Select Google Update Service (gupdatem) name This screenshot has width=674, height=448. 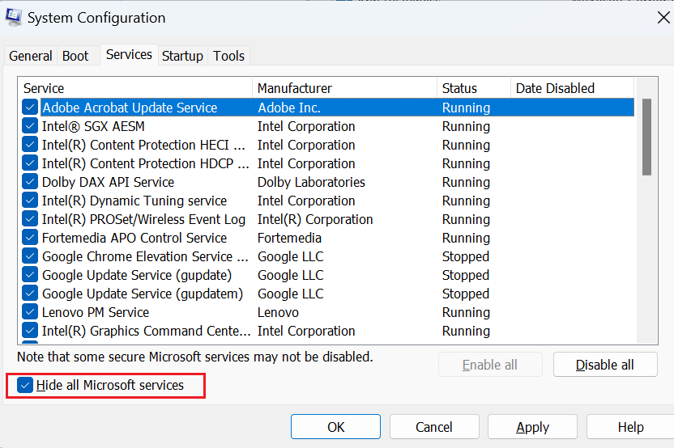143,294
